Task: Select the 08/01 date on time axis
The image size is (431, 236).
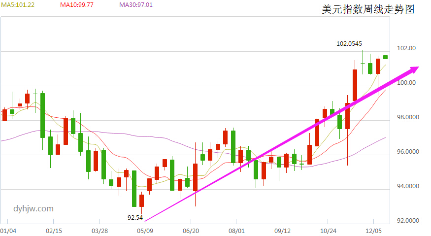Action: click(236, 231)
